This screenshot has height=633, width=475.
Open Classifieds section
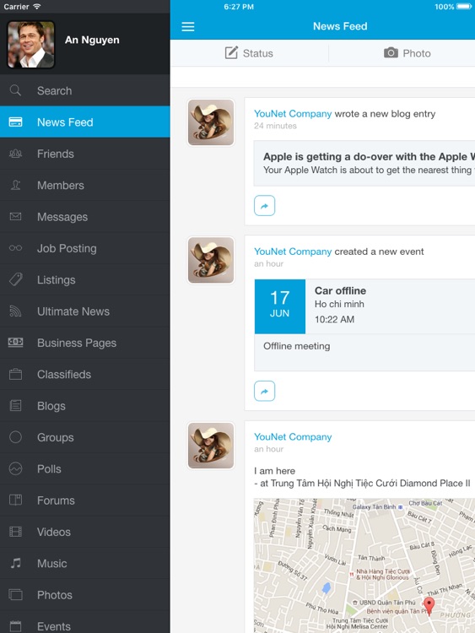point(84,374)
